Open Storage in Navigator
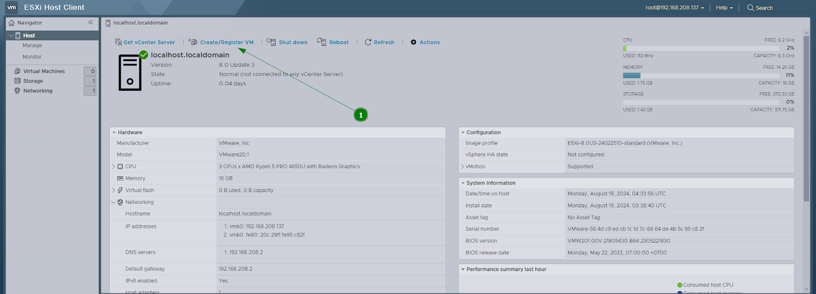Viewport: 816px width, 294px height. pyautogui.click(x=33, y=81)
